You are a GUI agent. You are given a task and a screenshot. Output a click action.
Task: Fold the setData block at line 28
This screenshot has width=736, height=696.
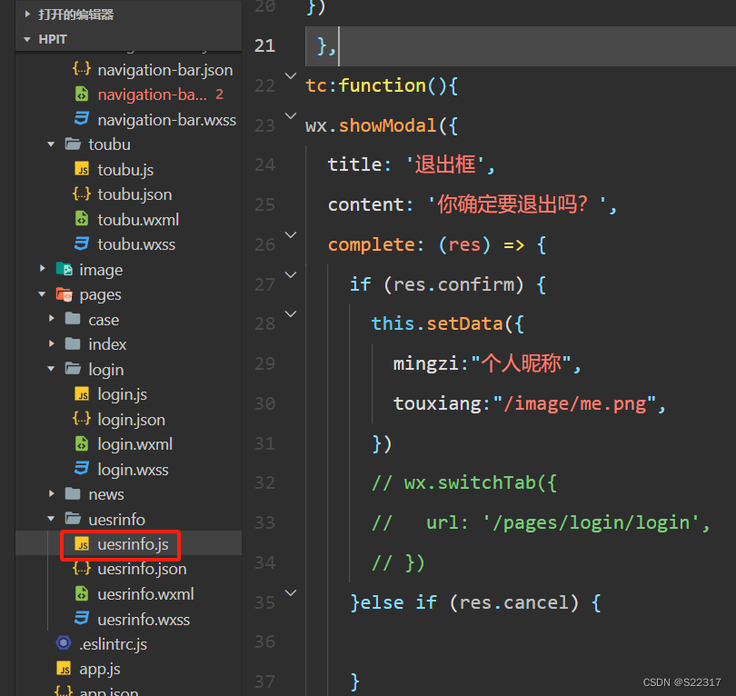click(x=291, y=314)
